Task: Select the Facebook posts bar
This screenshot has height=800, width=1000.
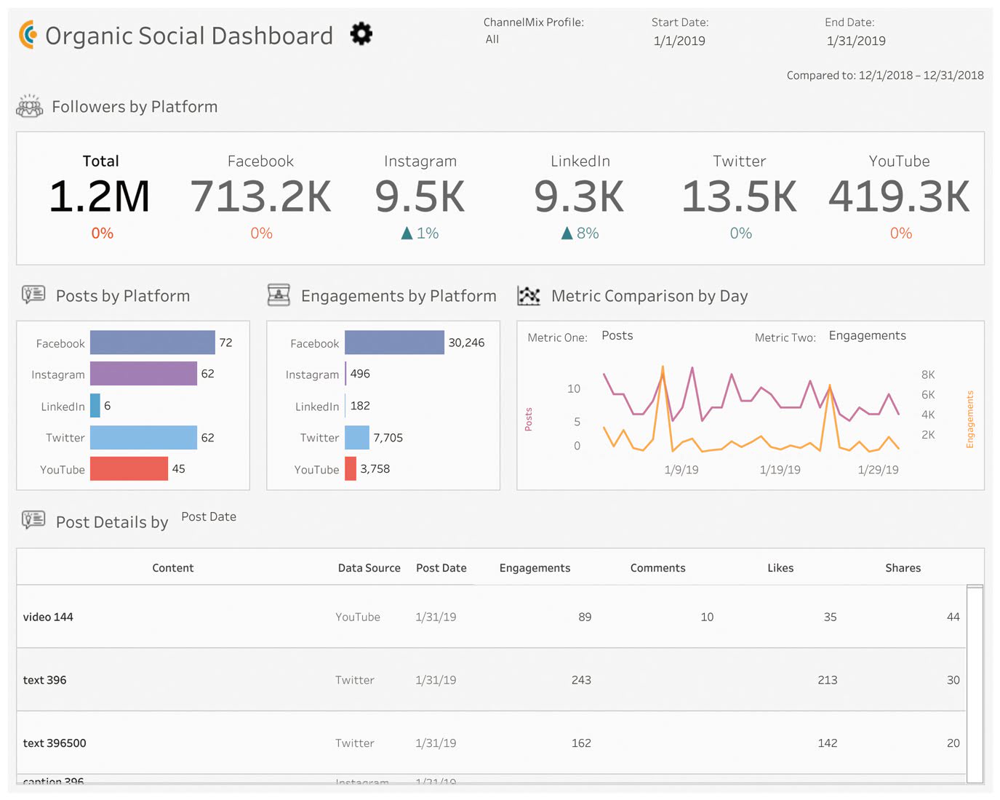Action: pyautogui.click(x=153, y=343)
